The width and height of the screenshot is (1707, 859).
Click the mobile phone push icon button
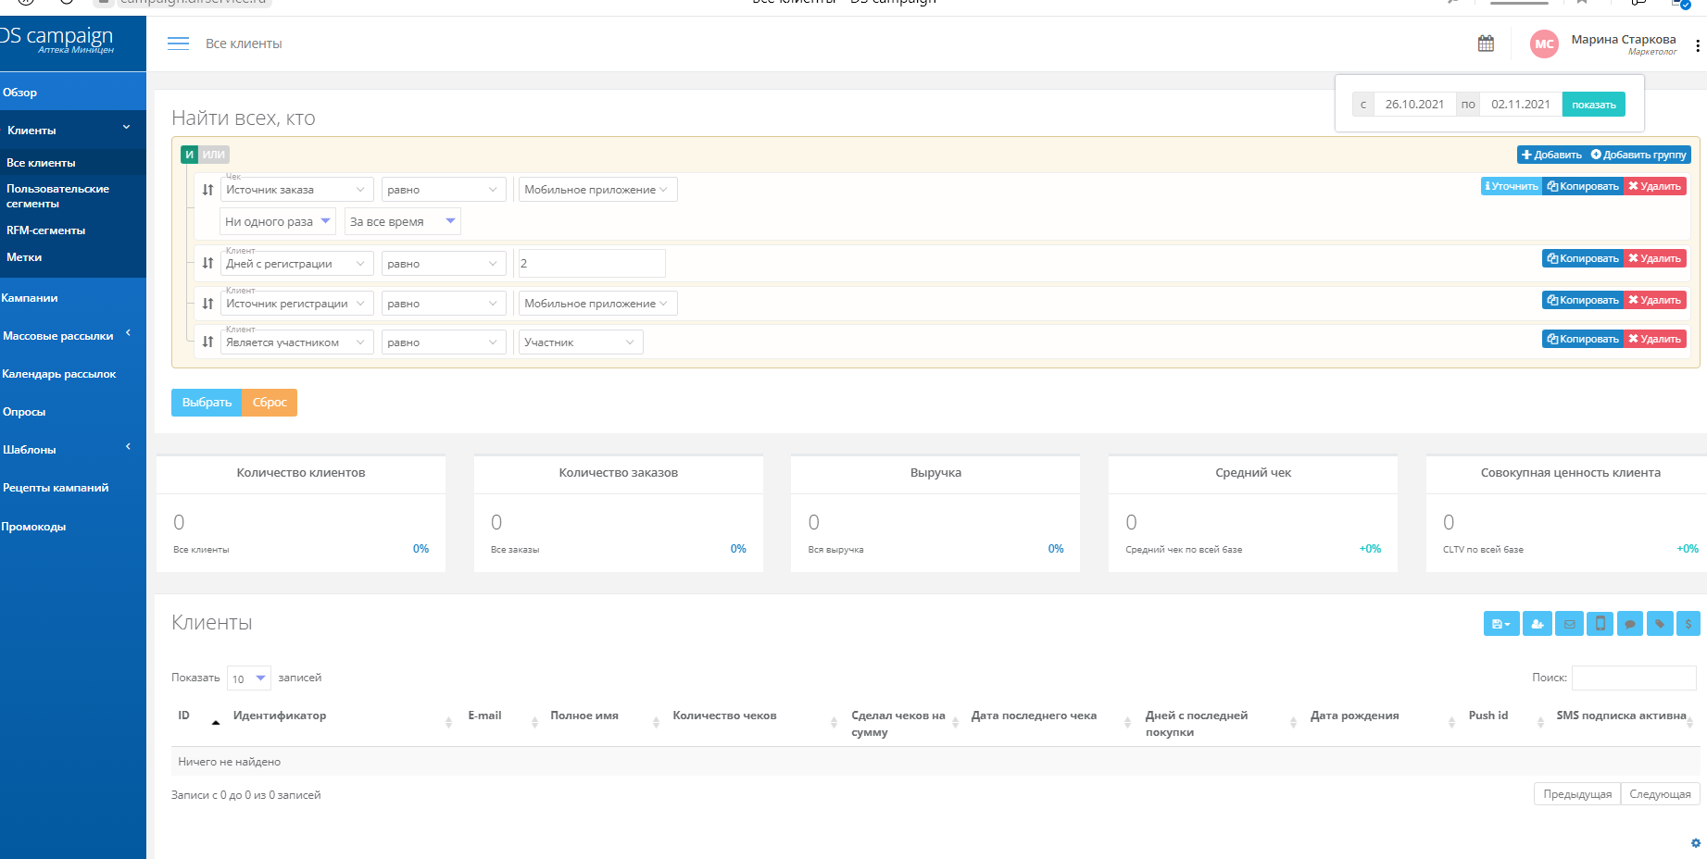click(x=1600, y=624)
